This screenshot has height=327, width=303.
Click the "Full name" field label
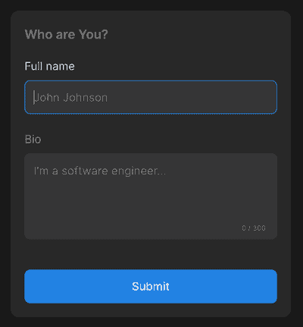pos(49,66)
